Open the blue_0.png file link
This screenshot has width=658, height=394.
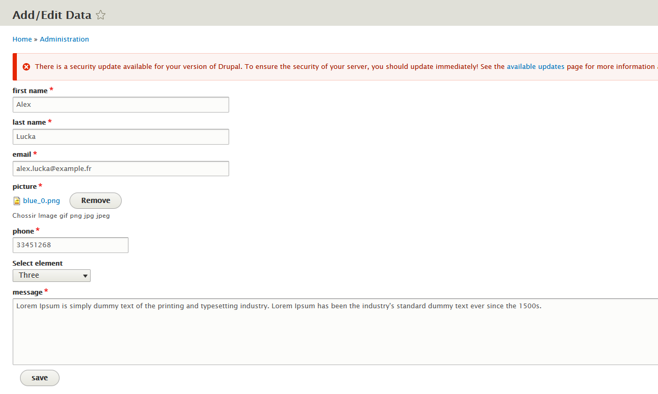42,200
